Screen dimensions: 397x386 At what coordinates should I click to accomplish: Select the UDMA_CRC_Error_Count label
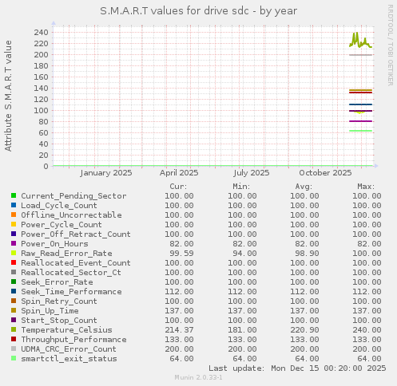(69, 349)
